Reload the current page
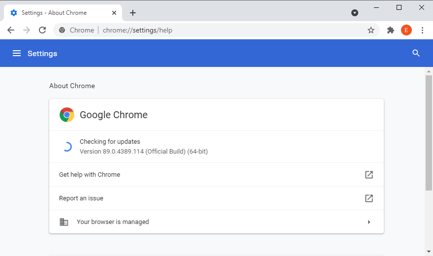This screenshot has height=256, width=433. click(42, 30)
